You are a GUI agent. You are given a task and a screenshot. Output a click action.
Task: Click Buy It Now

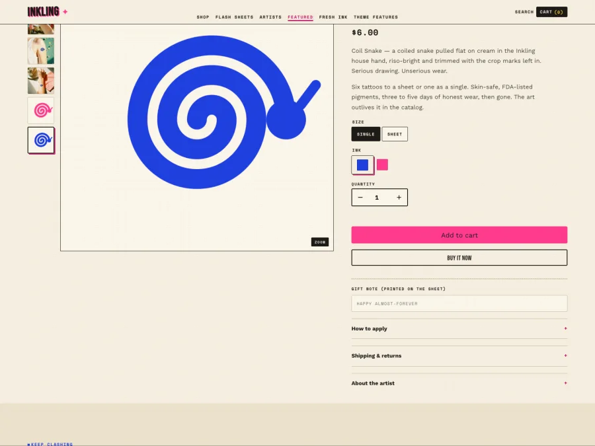pyautogui.click(x=459, y=258)
